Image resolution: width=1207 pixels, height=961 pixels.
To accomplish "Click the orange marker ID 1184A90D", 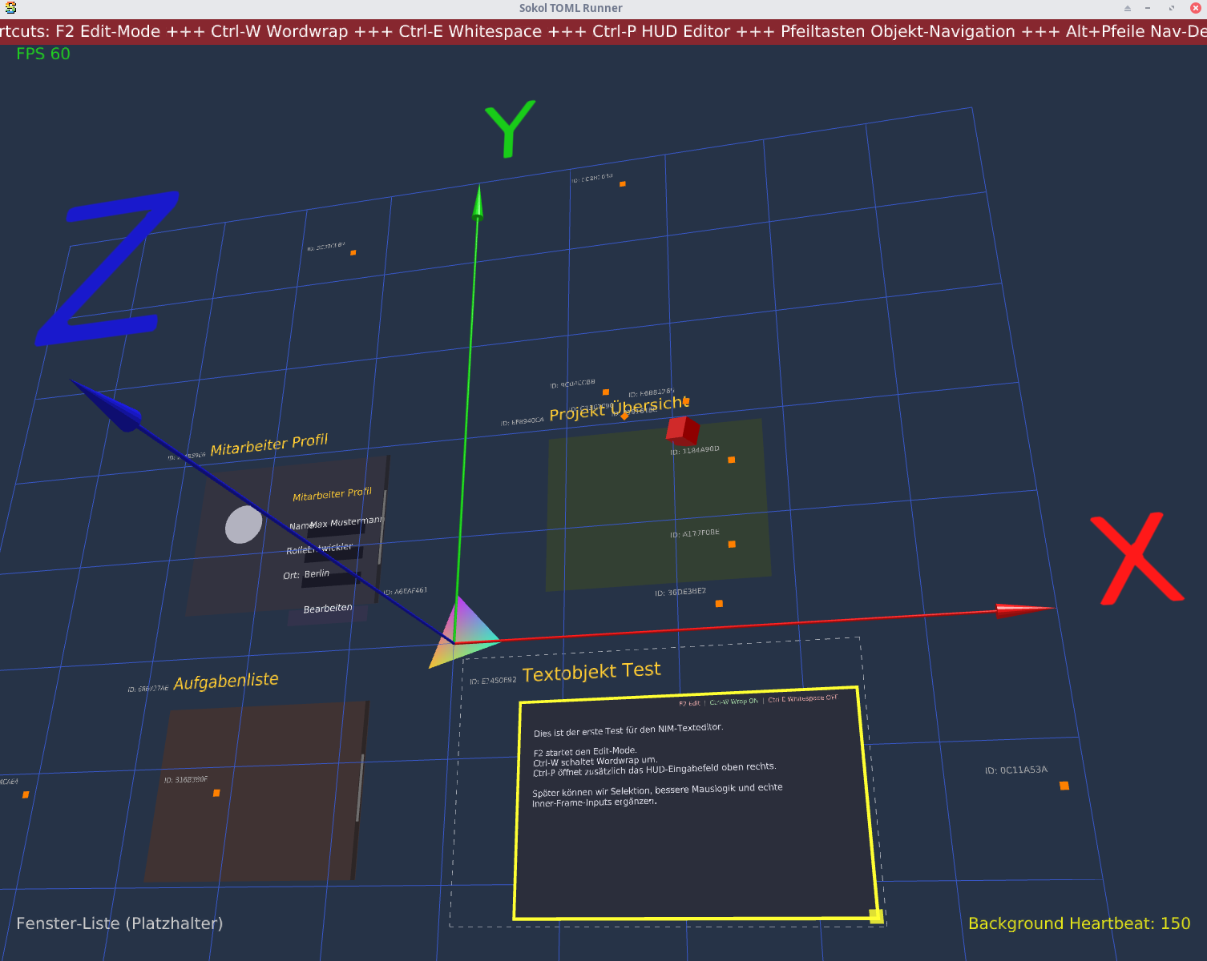I will (x=730, y=460).
